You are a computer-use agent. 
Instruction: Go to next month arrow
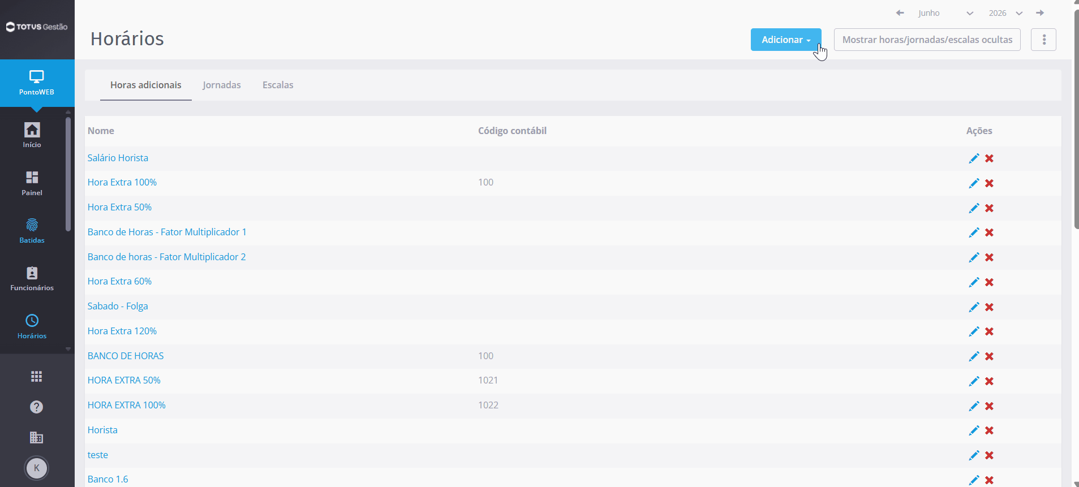1040,13
